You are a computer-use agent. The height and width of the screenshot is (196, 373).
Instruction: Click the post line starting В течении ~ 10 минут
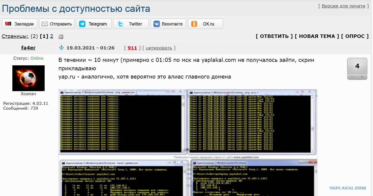click(186, 60)
